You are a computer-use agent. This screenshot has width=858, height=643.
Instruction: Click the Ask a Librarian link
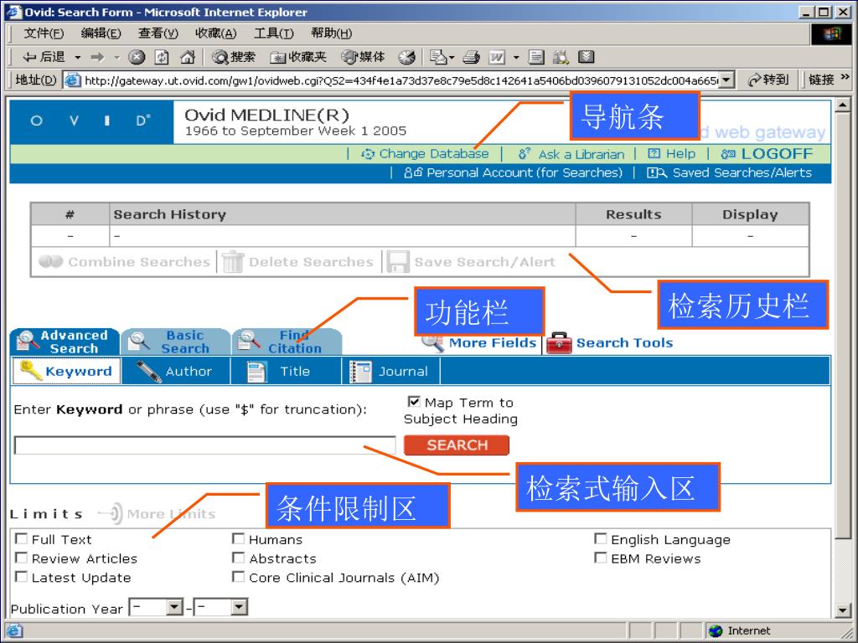click(x=571, y=155)
